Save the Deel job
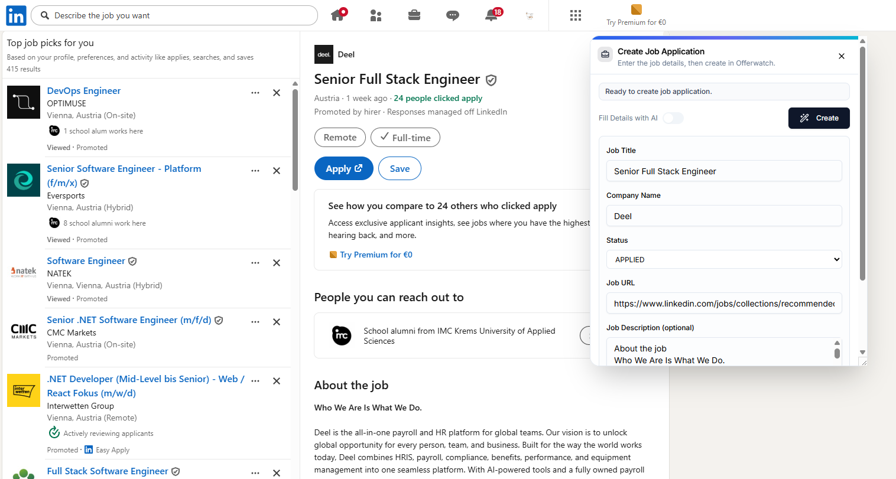This screenshot has width=896, height=479. pos(400,168)
